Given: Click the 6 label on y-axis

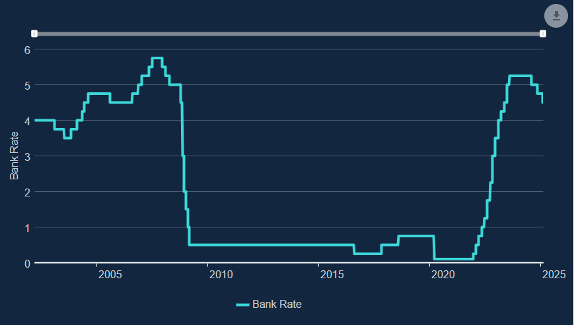Looking at the screenshot, I should point(28,49).
